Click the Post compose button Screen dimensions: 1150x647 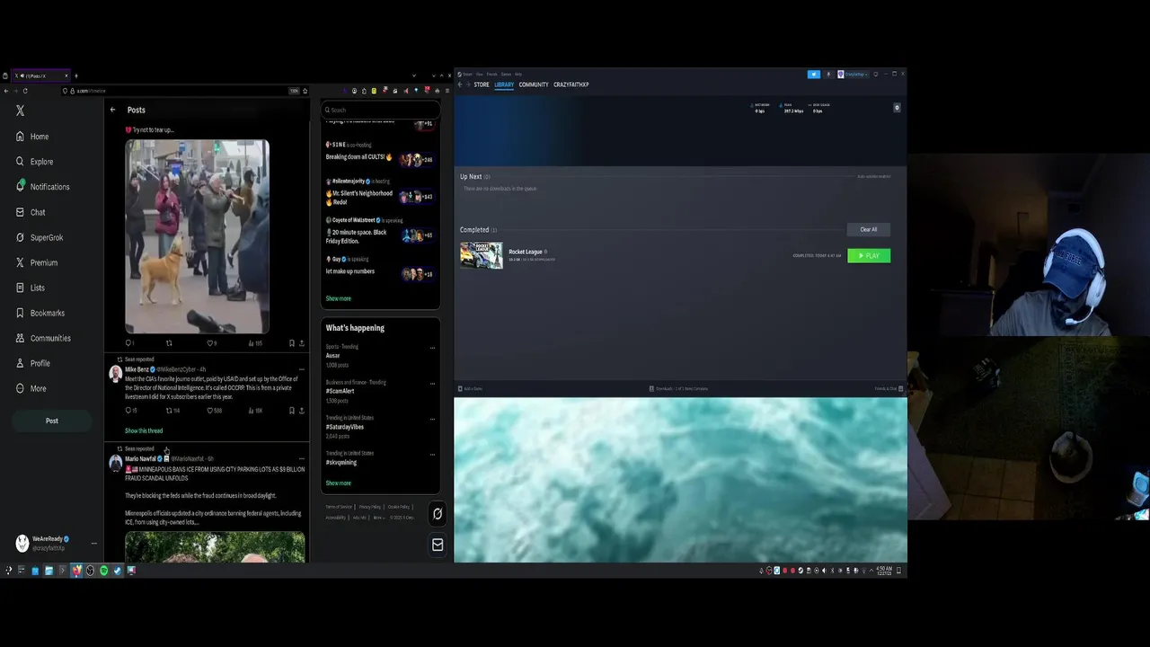coord(52,421)
